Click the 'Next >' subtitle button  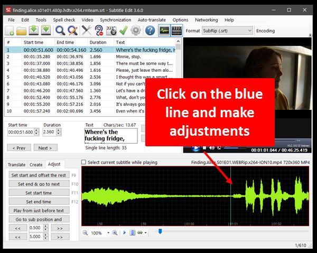coord(44,148)
